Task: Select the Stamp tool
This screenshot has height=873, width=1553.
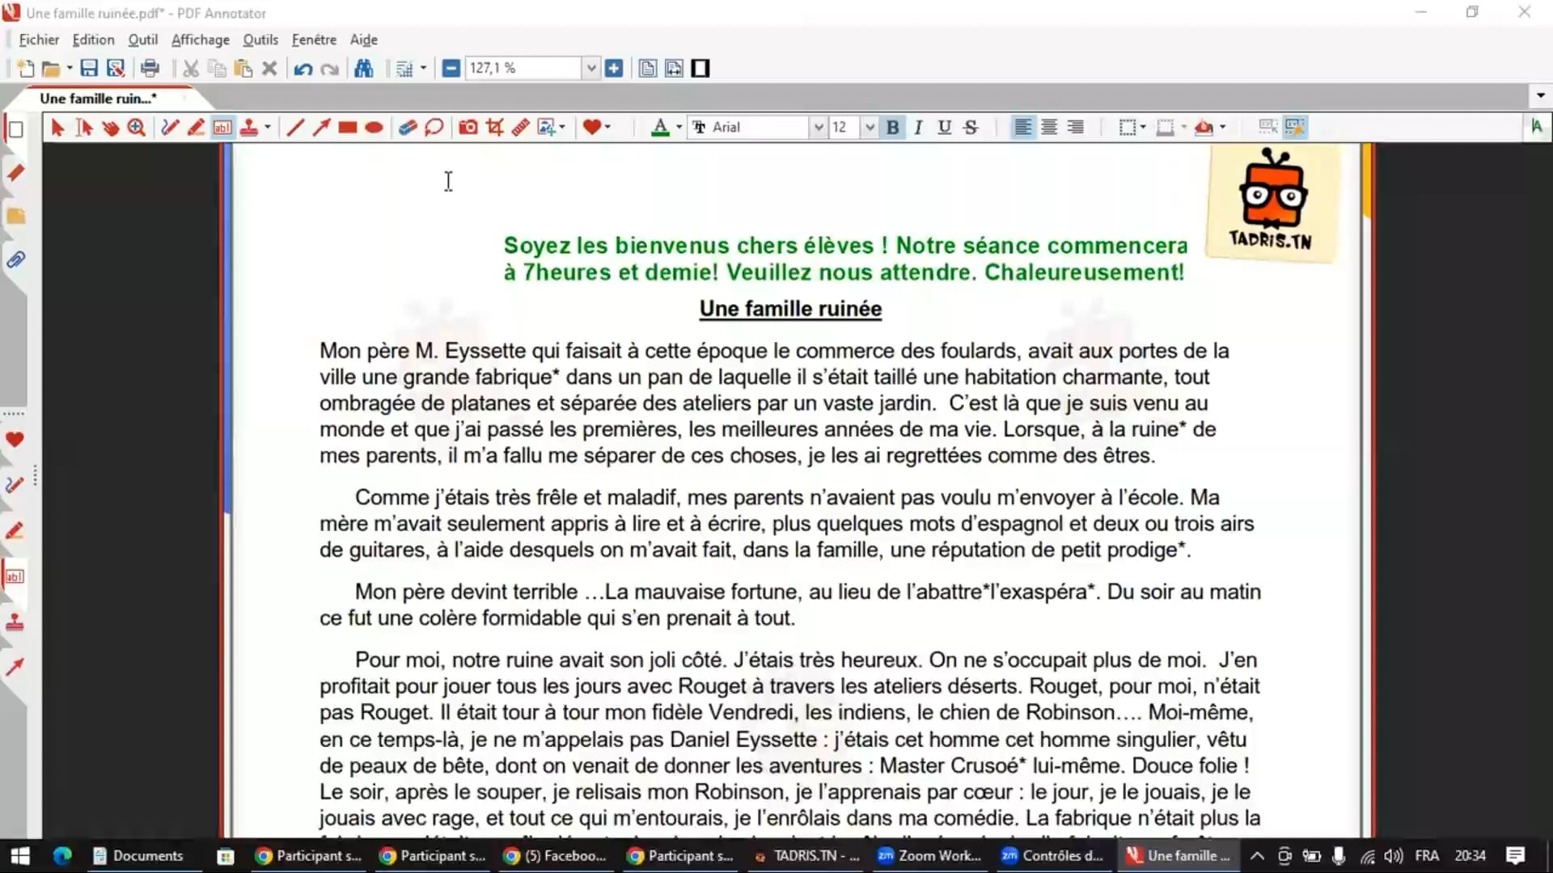Action: [x=249, y=127]
